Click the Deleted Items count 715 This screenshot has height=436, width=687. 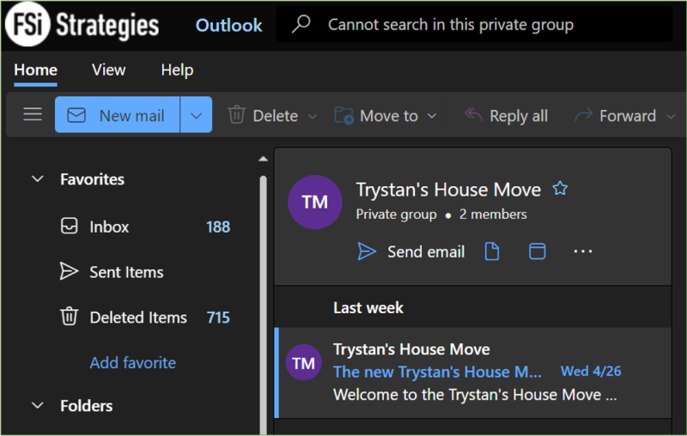click(x=218, y=317)
